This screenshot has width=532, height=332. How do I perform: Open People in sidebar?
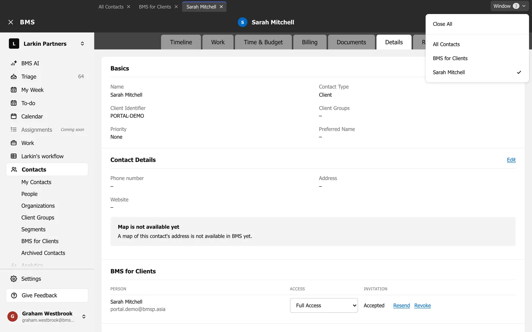[x=30, y=194]
